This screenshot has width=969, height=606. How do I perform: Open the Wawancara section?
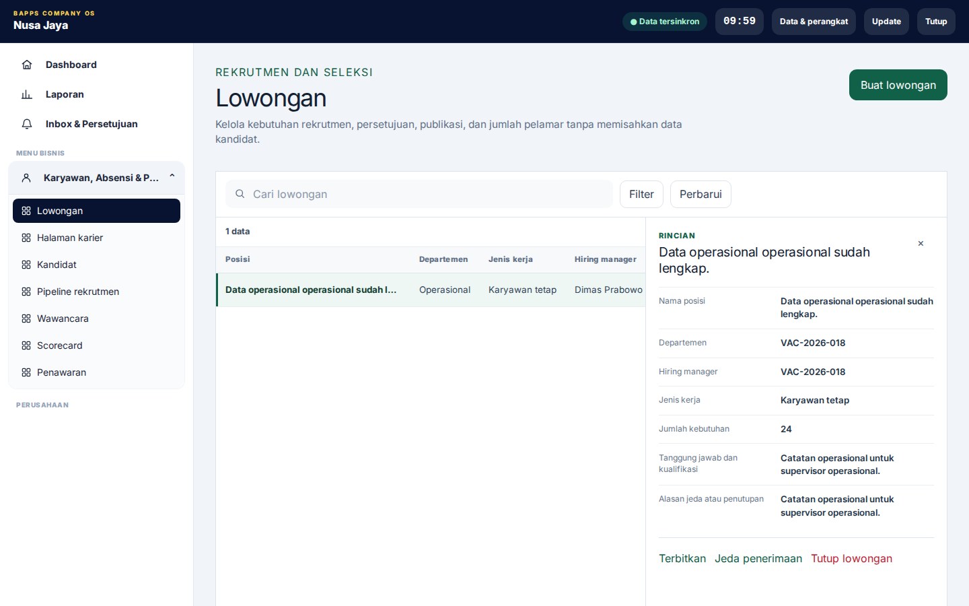[96, 318]
